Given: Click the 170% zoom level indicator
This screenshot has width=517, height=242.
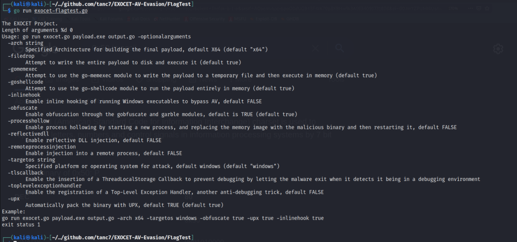Looking at the screenshot, I should (453, 9).
